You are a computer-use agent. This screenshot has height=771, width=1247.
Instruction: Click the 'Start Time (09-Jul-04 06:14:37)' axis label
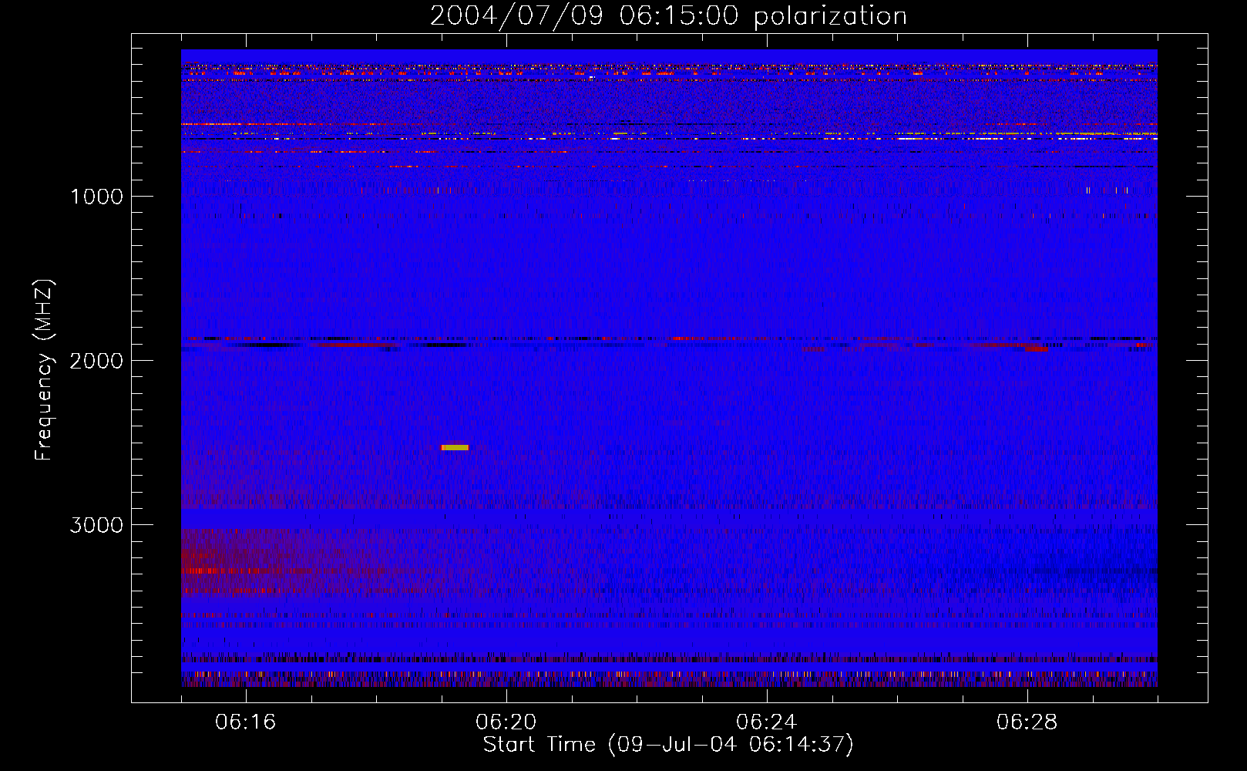coord(668,745)
